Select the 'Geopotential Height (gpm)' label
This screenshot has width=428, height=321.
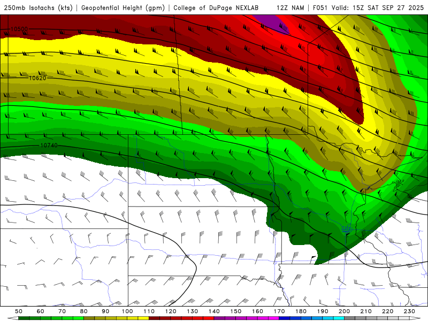pyautogui.click(x=123, y=7)
